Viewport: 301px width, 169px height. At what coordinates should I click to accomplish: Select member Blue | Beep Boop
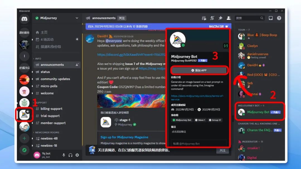[260, 36]
